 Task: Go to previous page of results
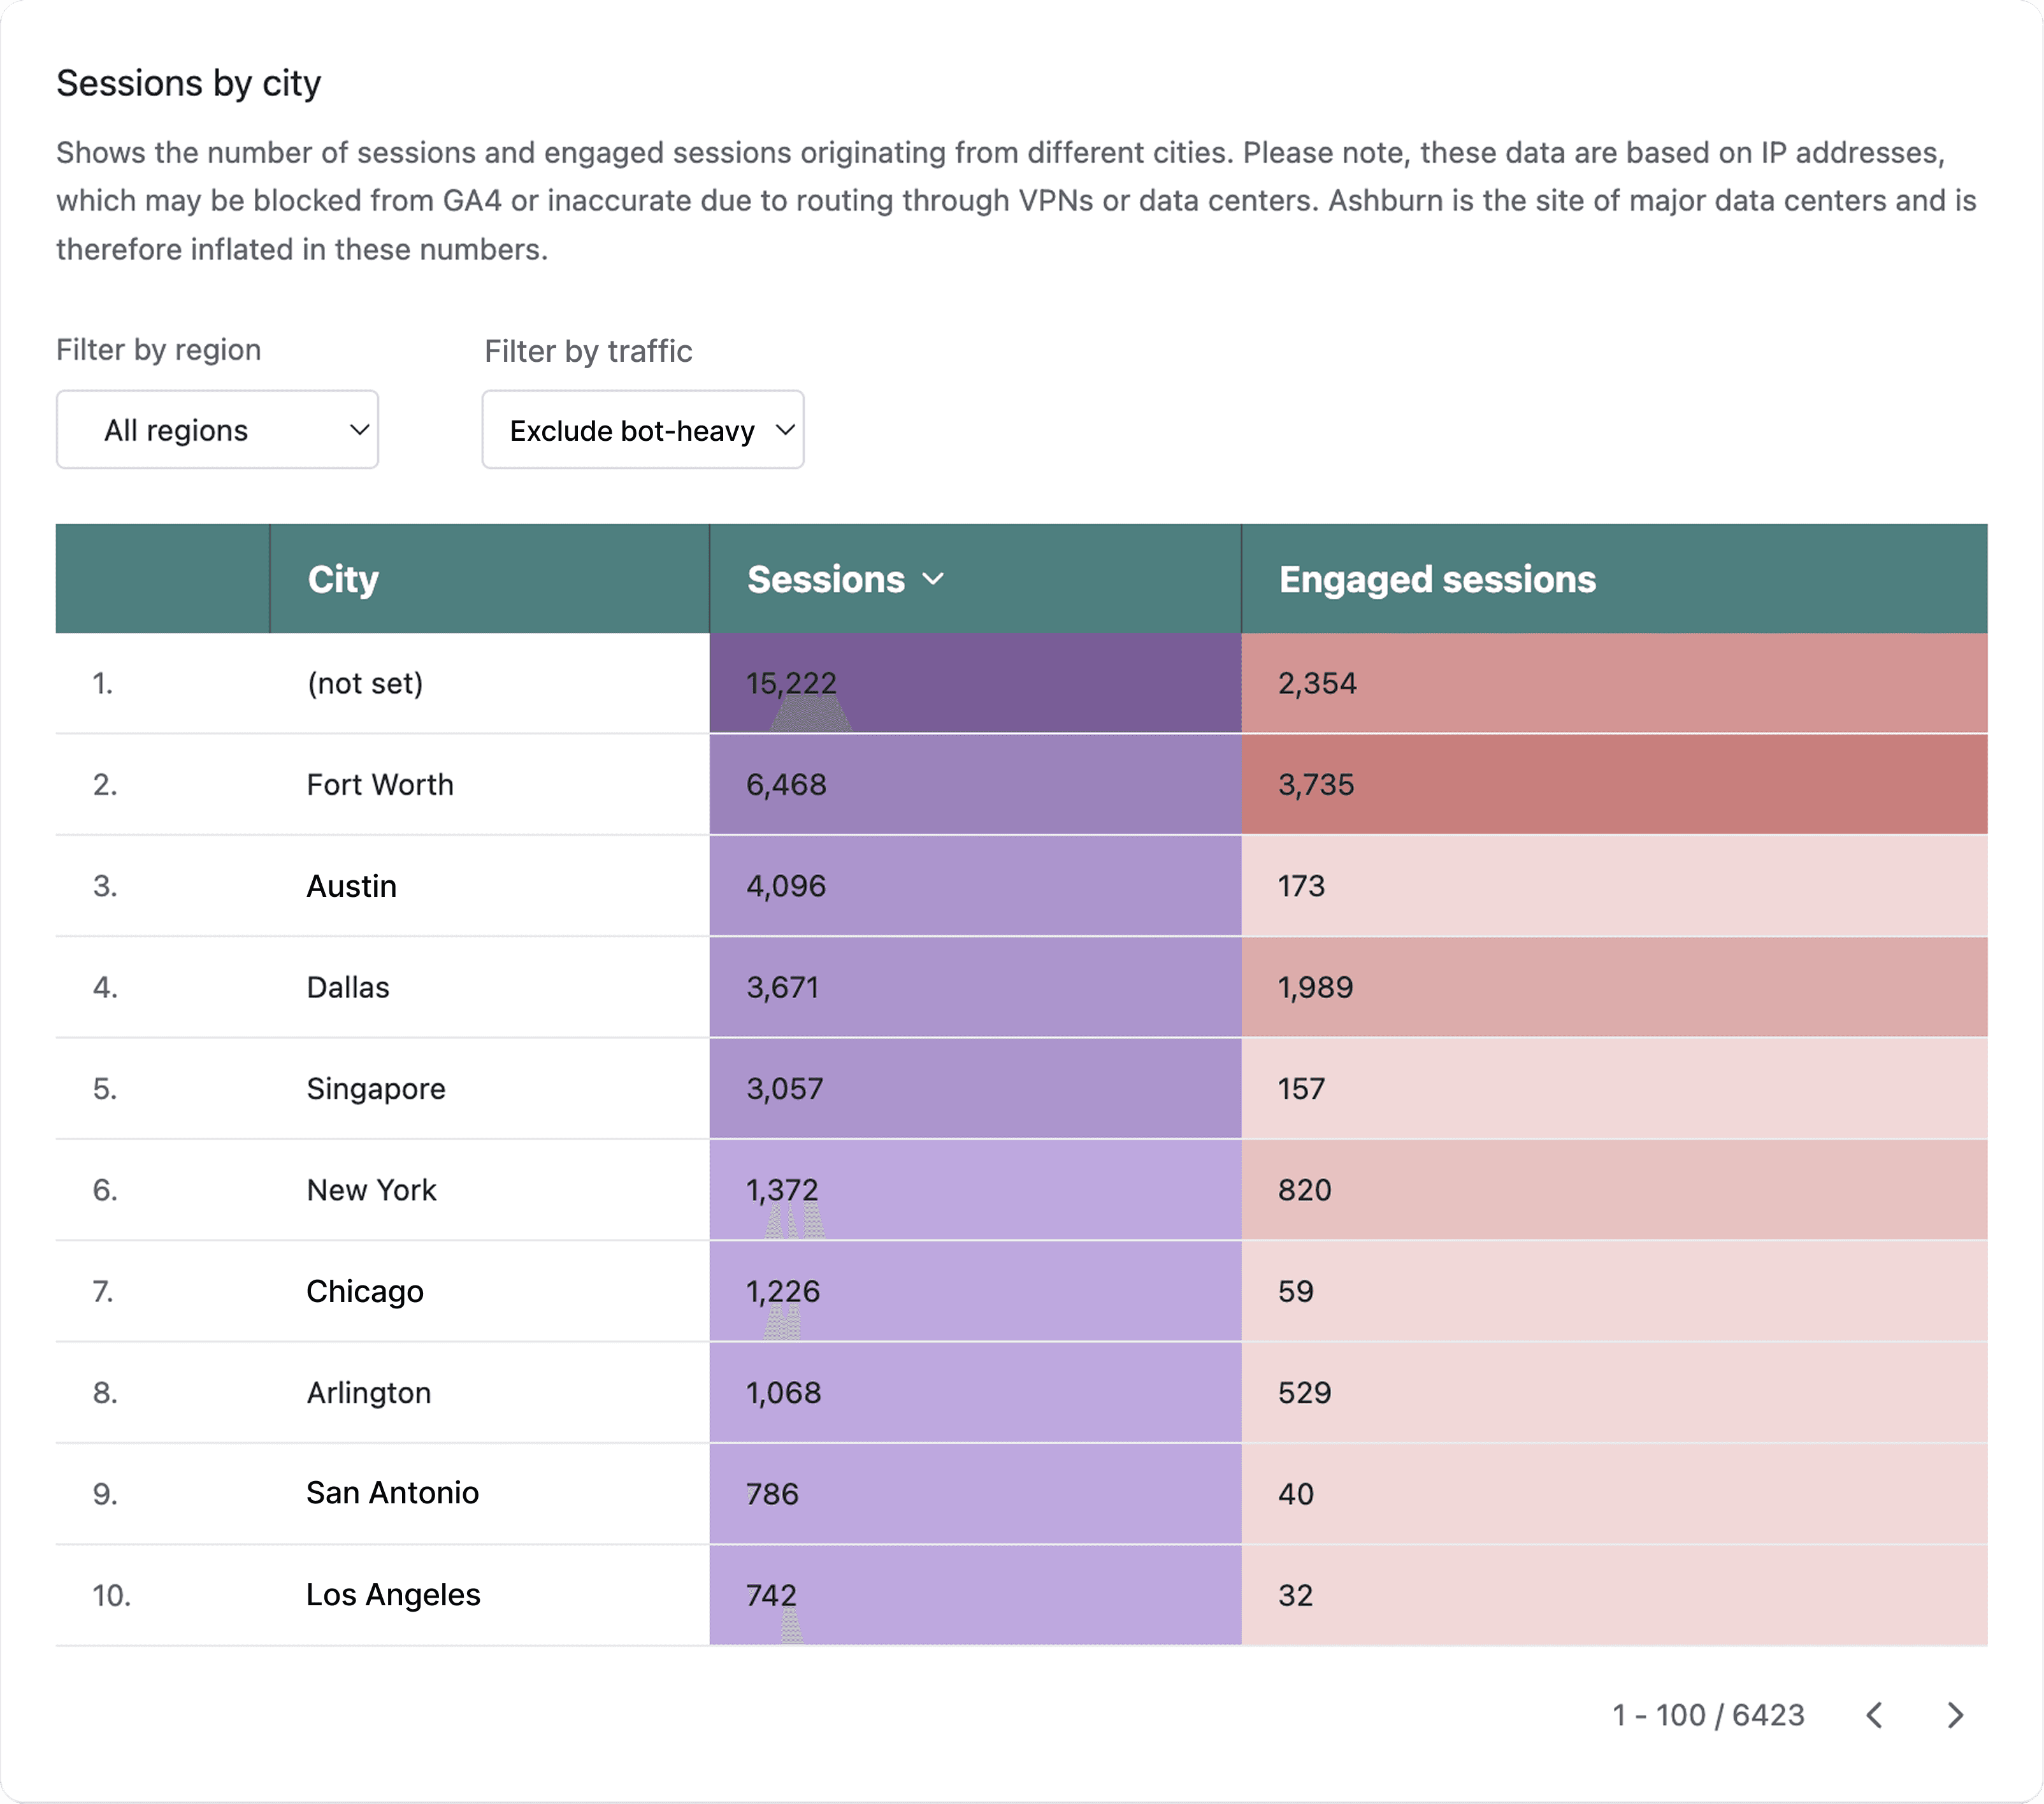pos(1875,1715)
